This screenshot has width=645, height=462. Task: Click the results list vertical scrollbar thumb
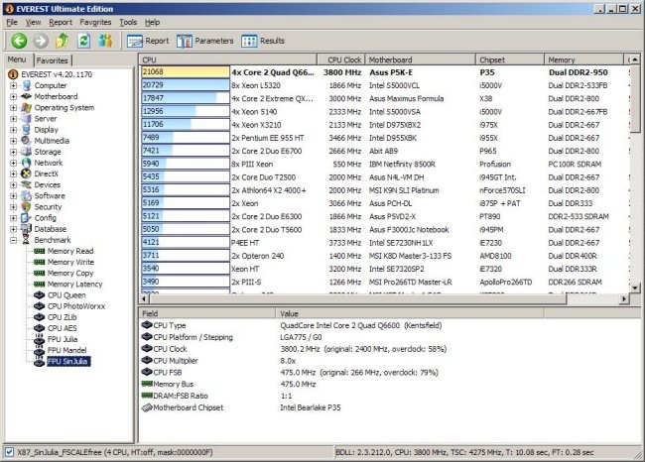pyautogui.click(x=635, y=99)
